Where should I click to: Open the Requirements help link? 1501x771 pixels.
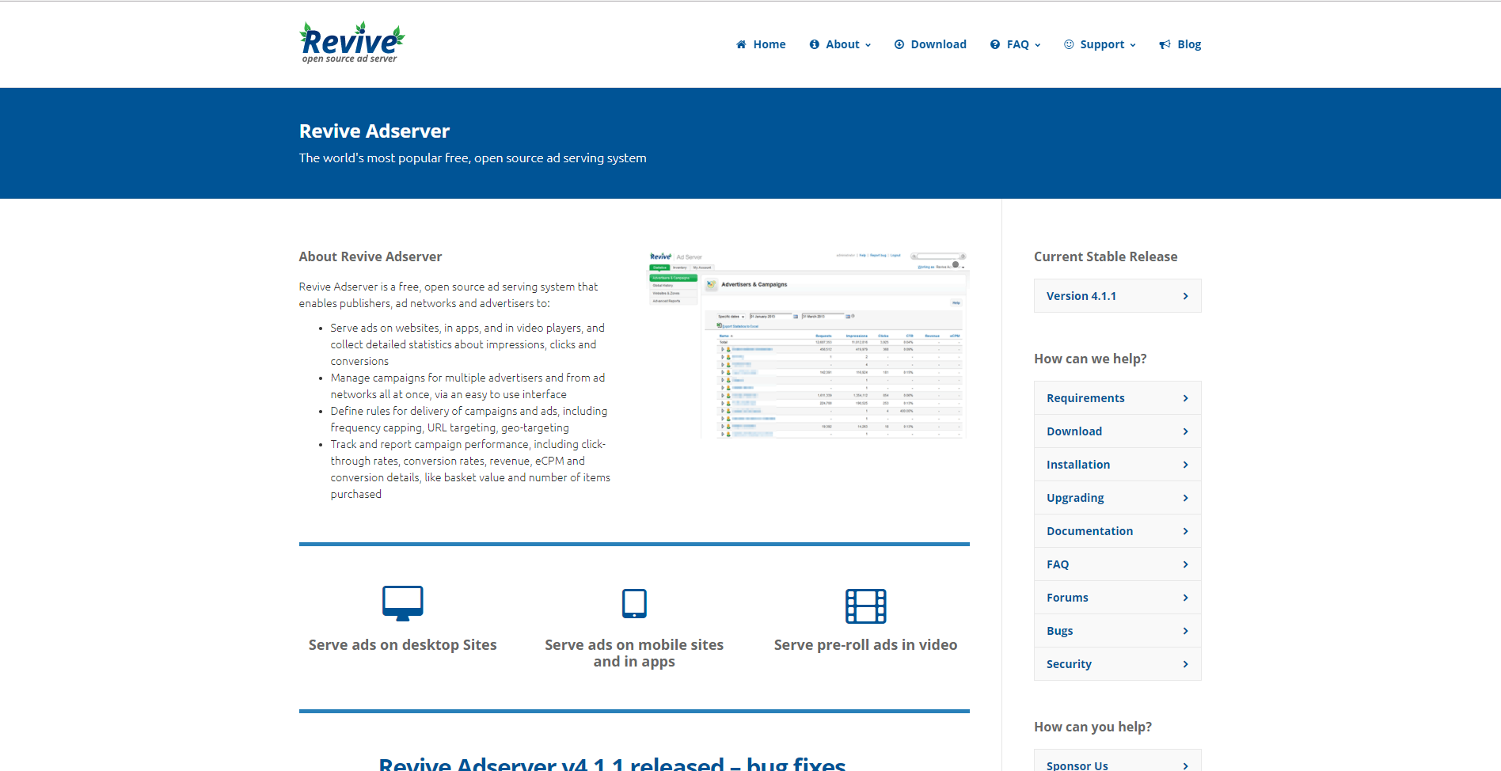pyautogui.click(x=1117, y=398)
